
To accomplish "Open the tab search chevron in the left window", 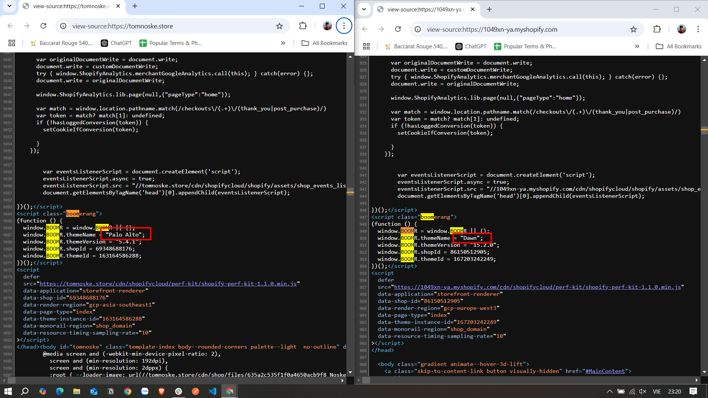I will [9, 6].
